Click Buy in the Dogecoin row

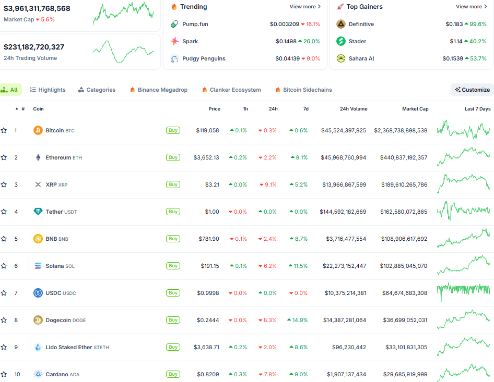[x=173, y=320]
